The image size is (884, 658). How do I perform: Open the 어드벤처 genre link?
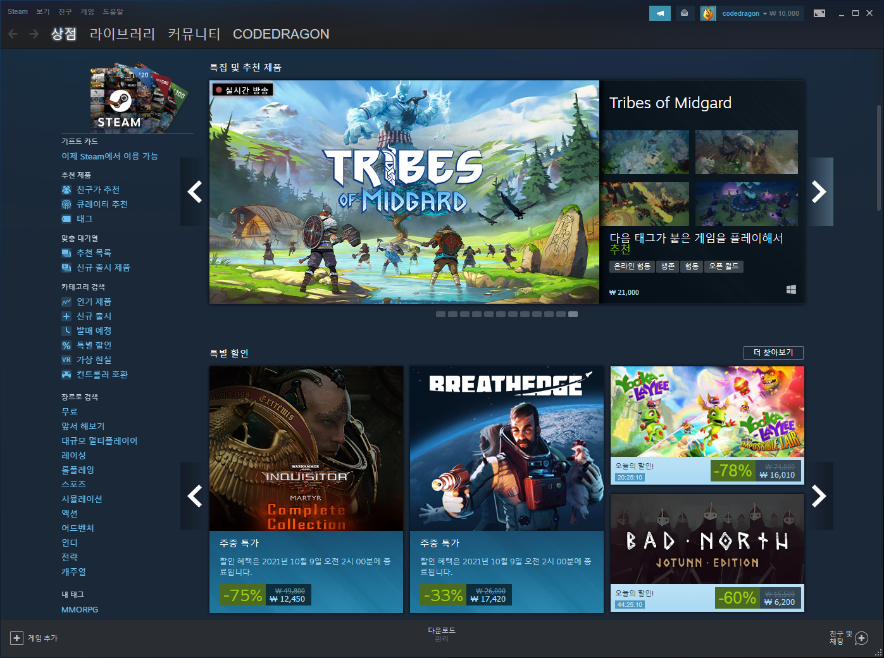(78, 528)
